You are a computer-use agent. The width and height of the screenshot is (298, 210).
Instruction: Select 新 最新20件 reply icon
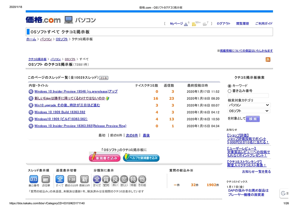[84, 179]
